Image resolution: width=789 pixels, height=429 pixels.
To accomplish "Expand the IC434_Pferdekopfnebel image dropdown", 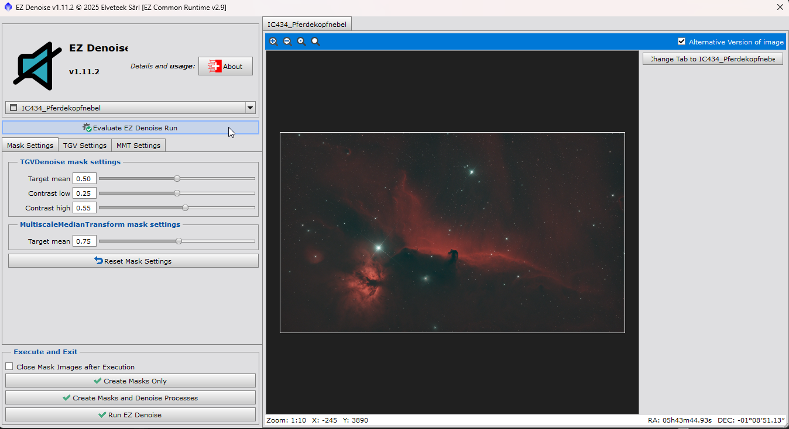I will pyautogui.click(x=250, y=108).
